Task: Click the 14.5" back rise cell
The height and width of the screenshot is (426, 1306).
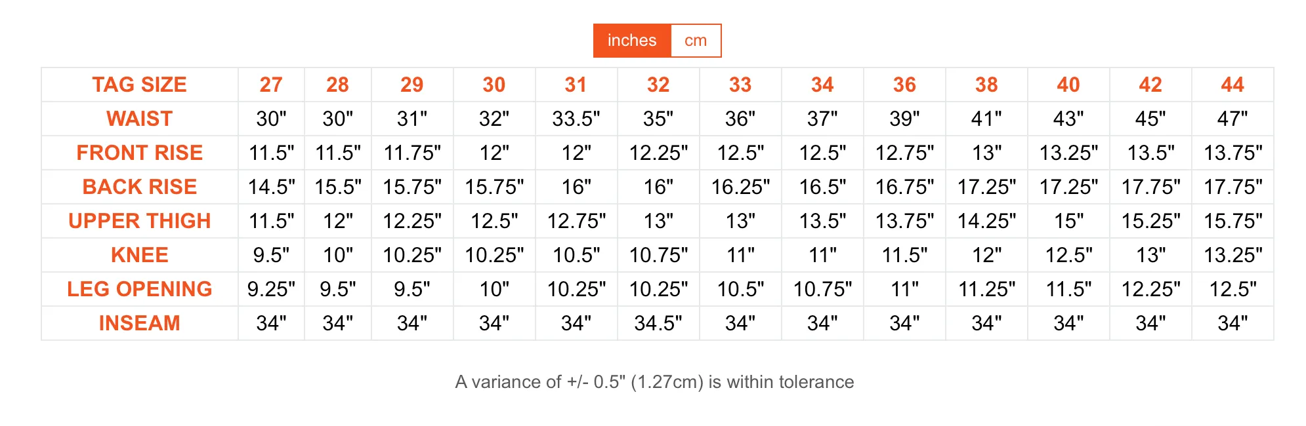Action: pos(271,187)
